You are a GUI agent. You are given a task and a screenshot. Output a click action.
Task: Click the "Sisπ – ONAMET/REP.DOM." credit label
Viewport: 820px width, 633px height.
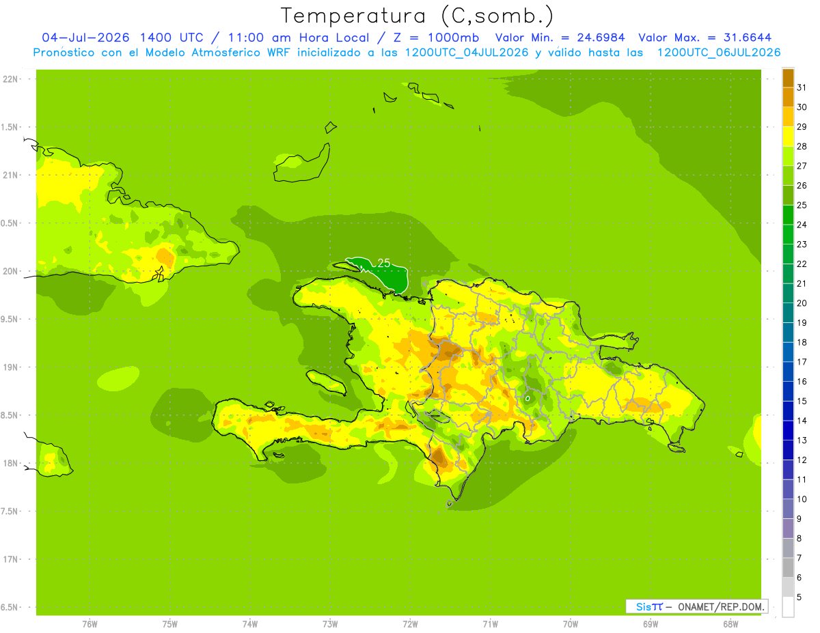point(696,606)
